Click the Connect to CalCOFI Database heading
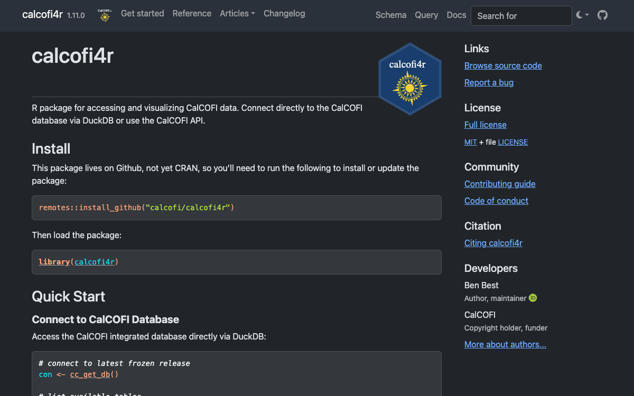This screenshot has height=396, width=634. (106, 319)
